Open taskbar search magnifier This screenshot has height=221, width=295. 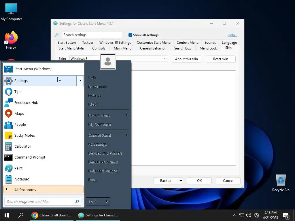[21, 215]
